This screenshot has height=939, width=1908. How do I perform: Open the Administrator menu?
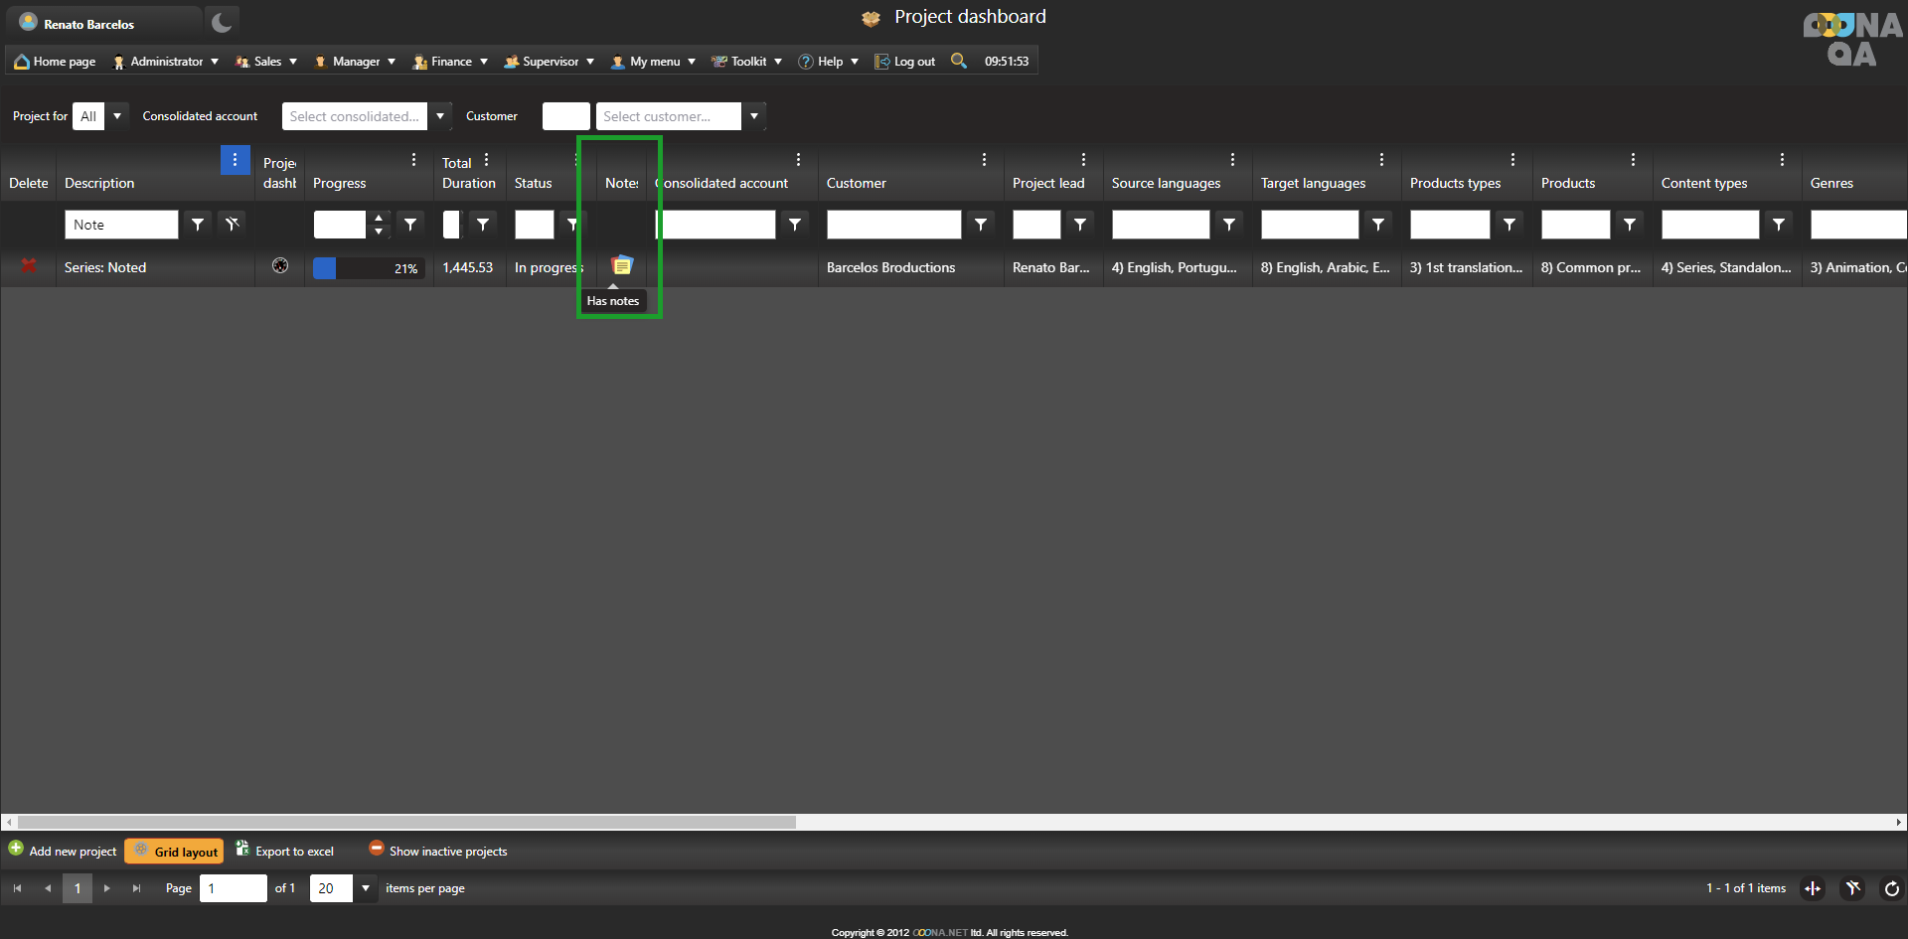[x=165, y=62]
